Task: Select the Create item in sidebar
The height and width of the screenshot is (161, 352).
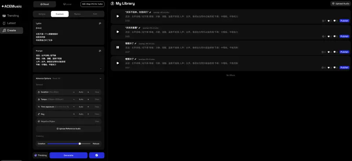Action: click(x=11, y=30)
